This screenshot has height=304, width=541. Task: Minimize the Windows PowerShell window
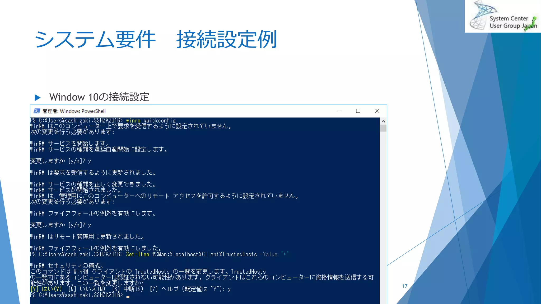339,111
